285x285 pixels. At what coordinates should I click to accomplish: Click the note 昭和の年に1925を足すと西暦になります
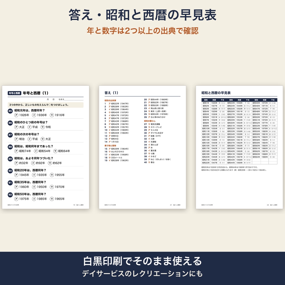click(x=234, y=170)
